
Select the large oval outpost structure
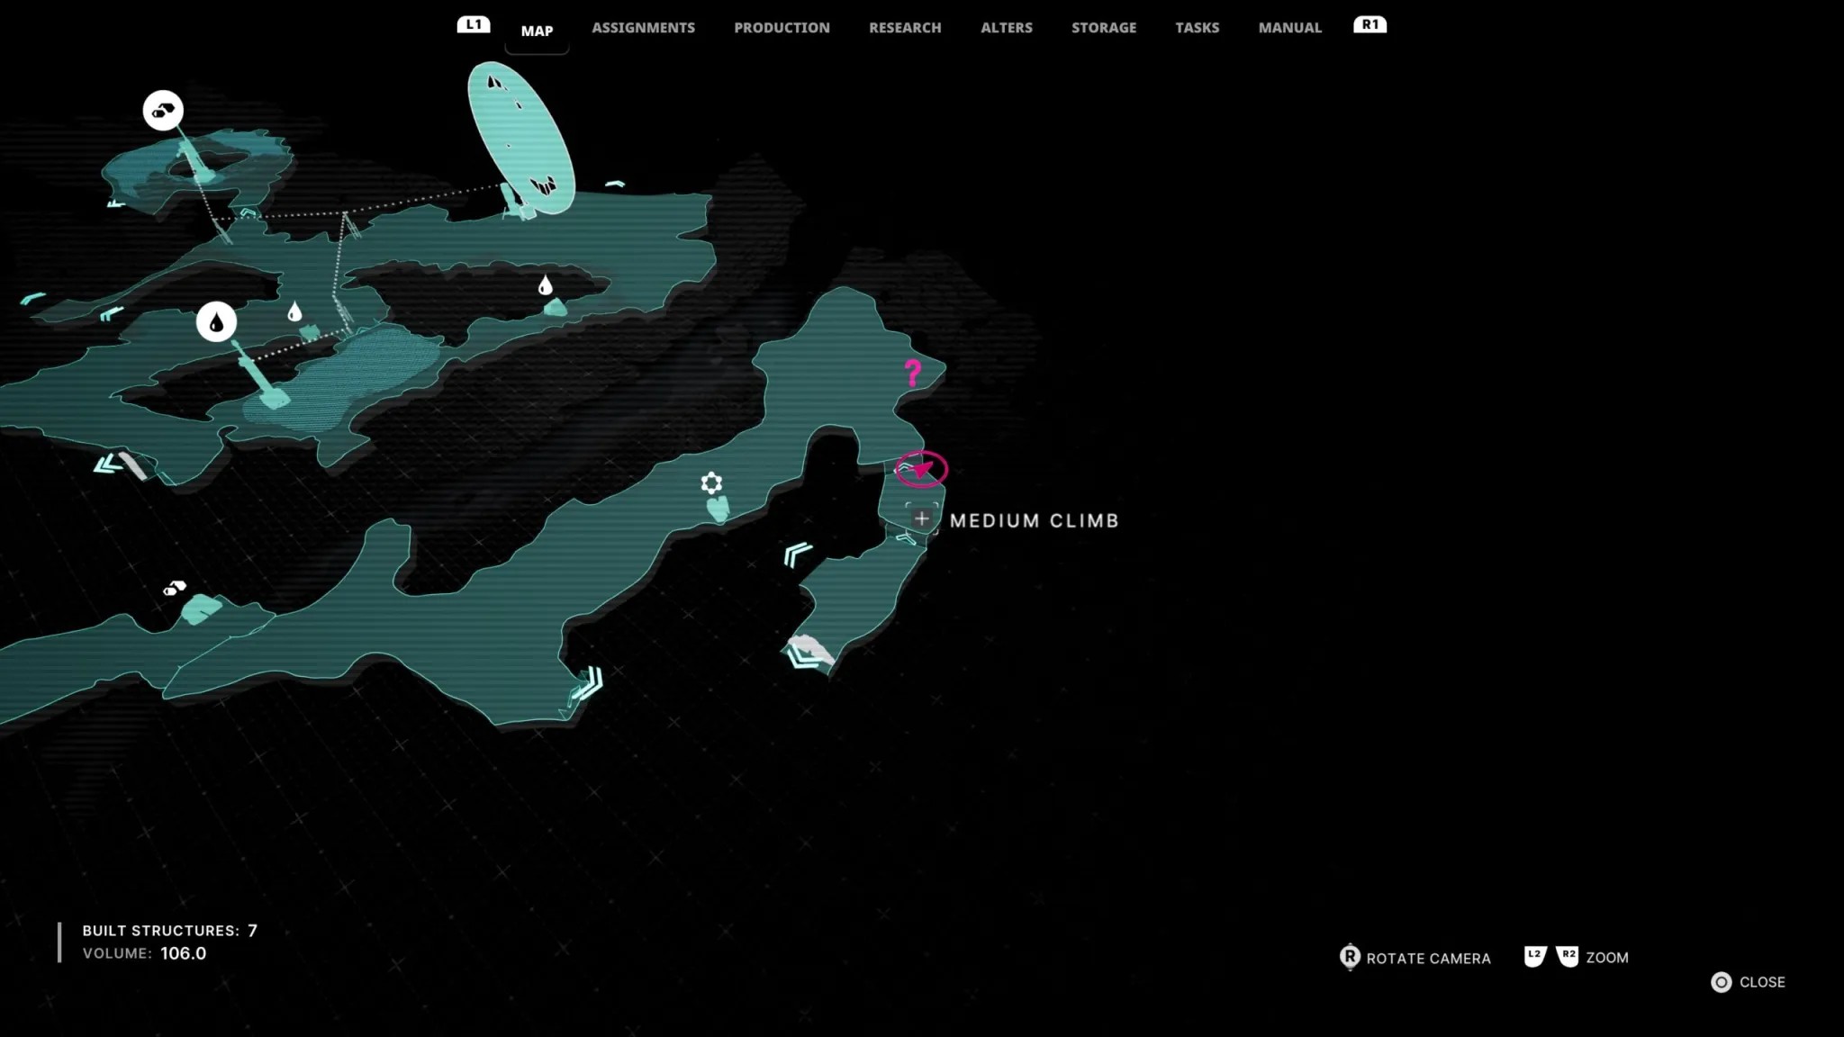coord(521,138)
